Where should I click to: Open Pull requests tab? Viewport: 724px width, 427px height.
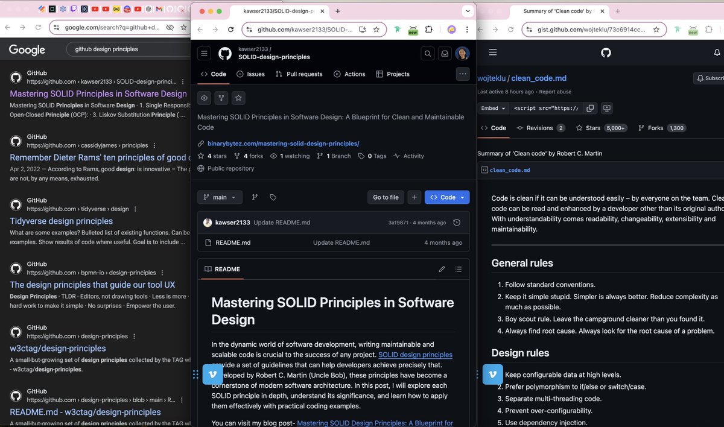coord(299,74)
